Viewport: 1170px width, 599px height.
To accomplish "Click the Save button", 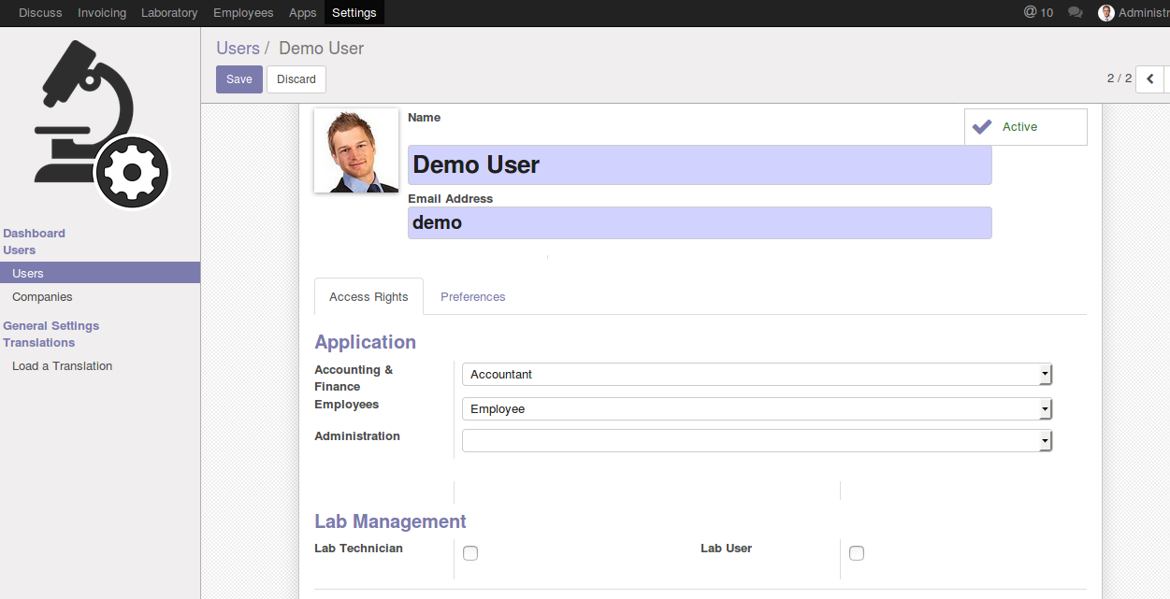I will point(239,79).
